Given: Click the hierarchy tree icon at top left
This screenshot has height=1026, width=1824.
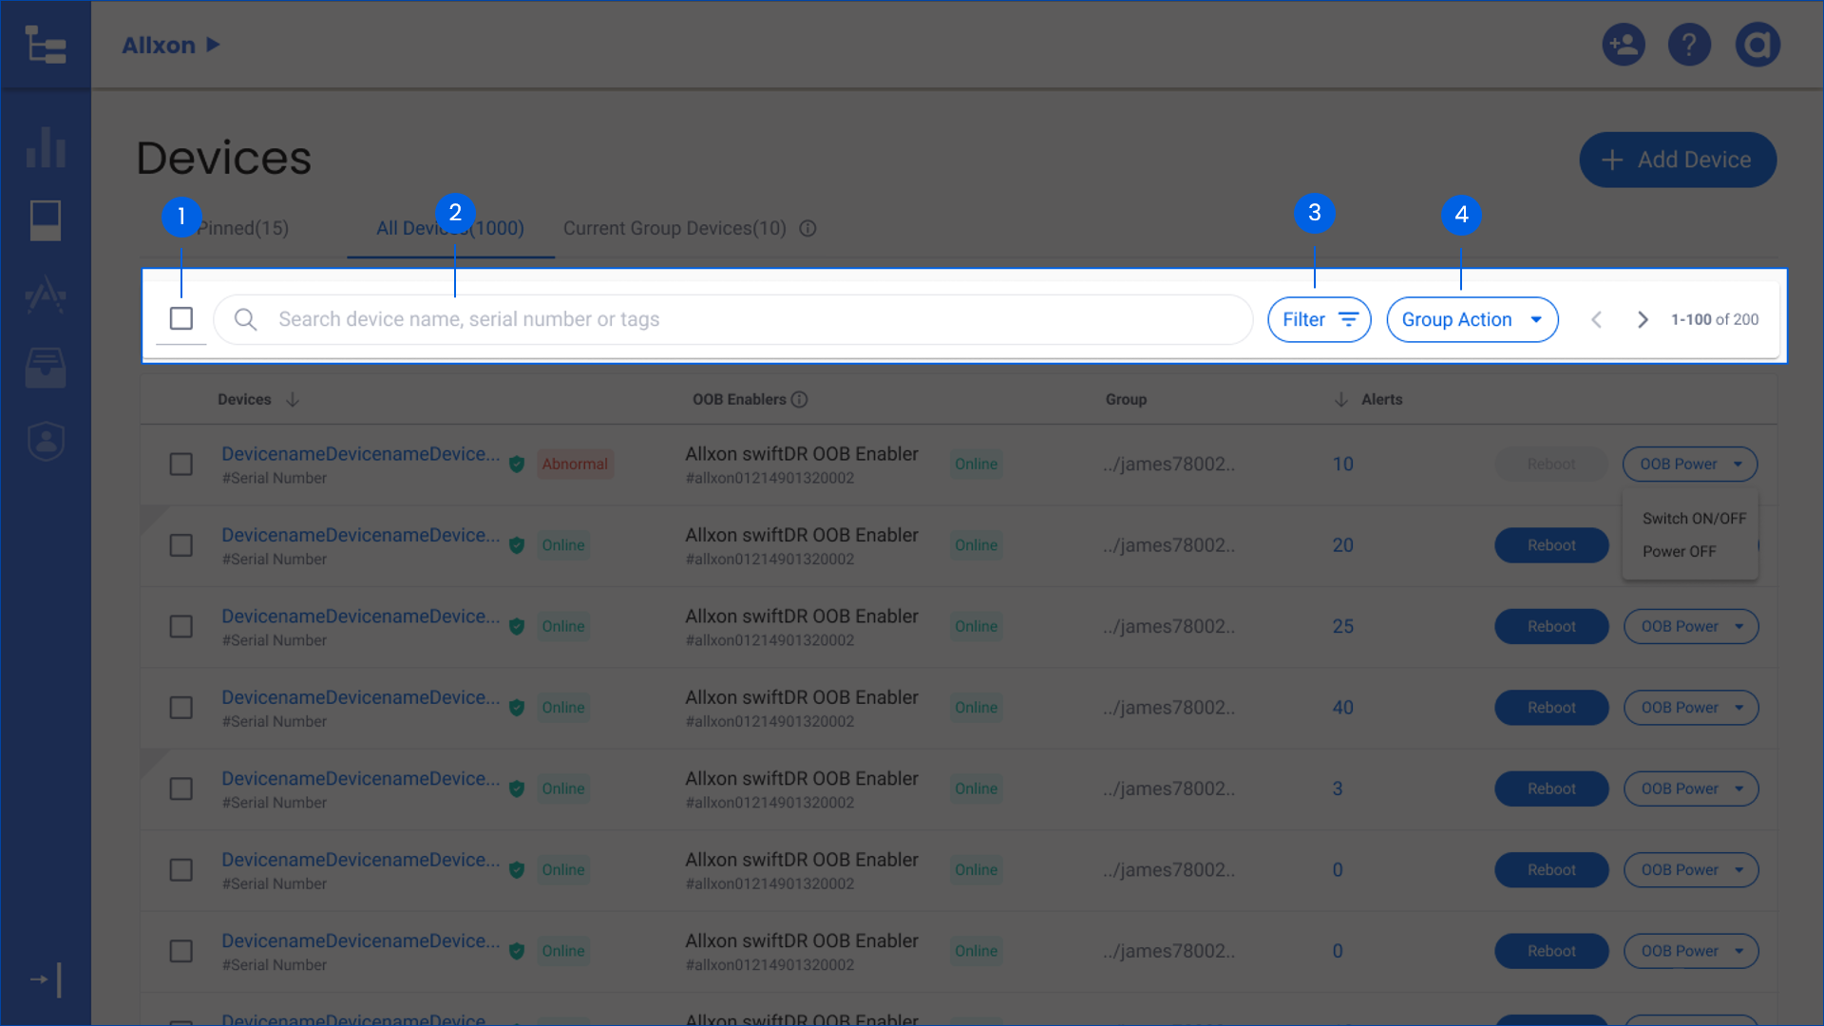Looking at the screenshot, I should [x=46, y=45].
